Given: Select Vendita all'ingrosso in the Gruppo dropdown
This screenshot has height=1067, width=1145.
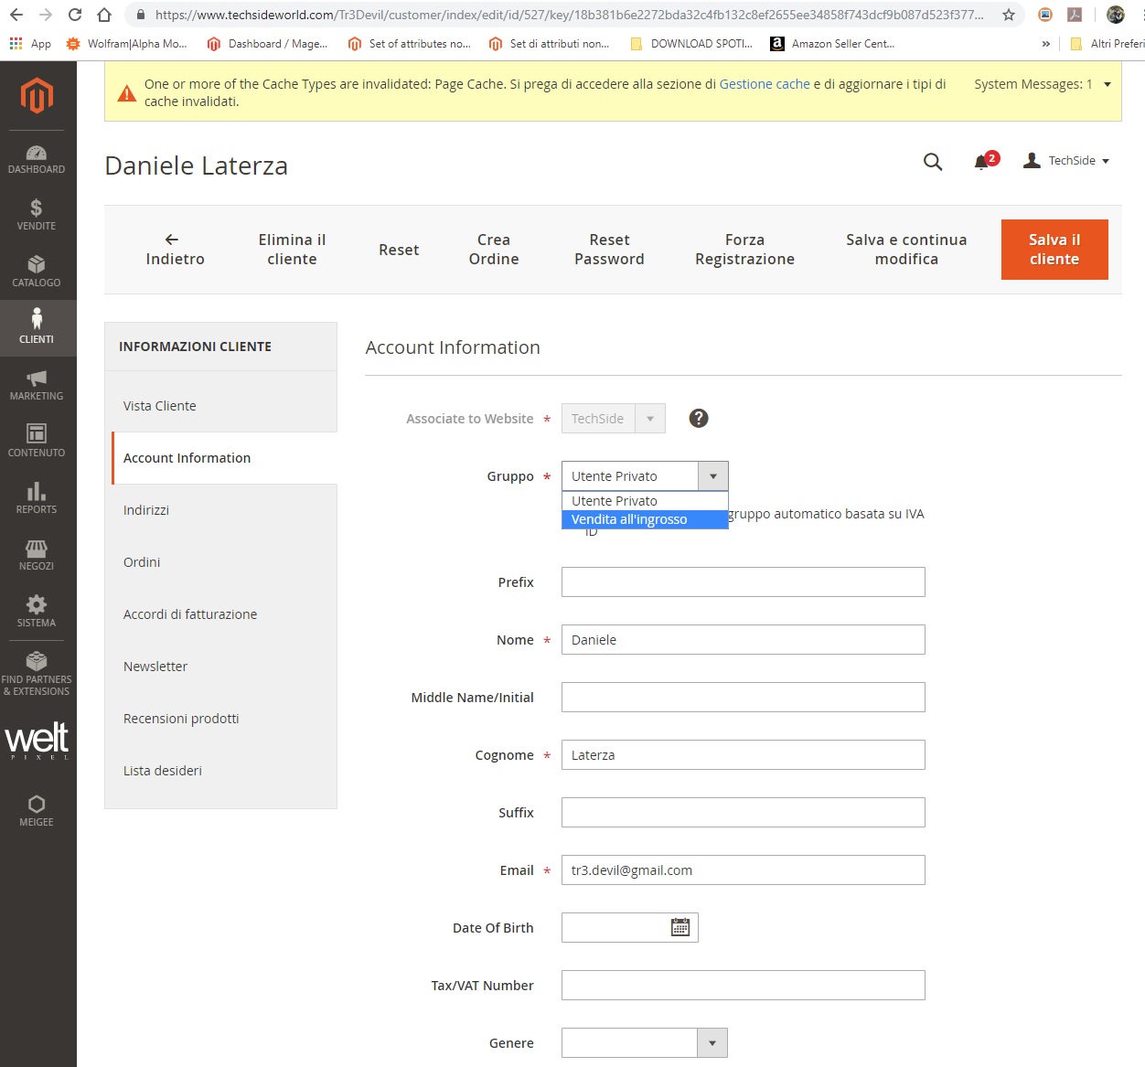Looking at the screenshot, I should pyautogui.click(x=628, y=518).
